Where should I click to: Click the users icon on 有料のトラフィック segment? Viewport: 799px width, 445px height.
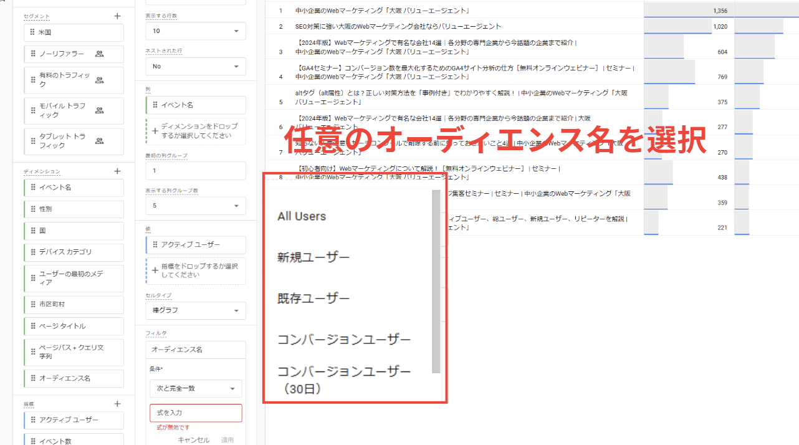tap(99, 80)
